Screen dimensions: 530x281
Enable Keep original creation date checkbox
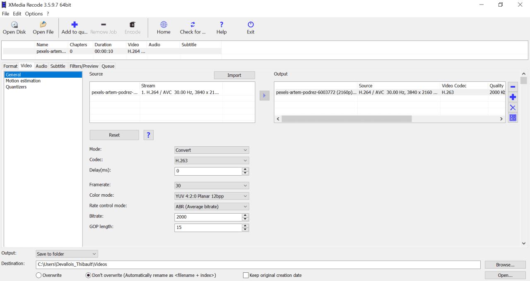(246, 275)
